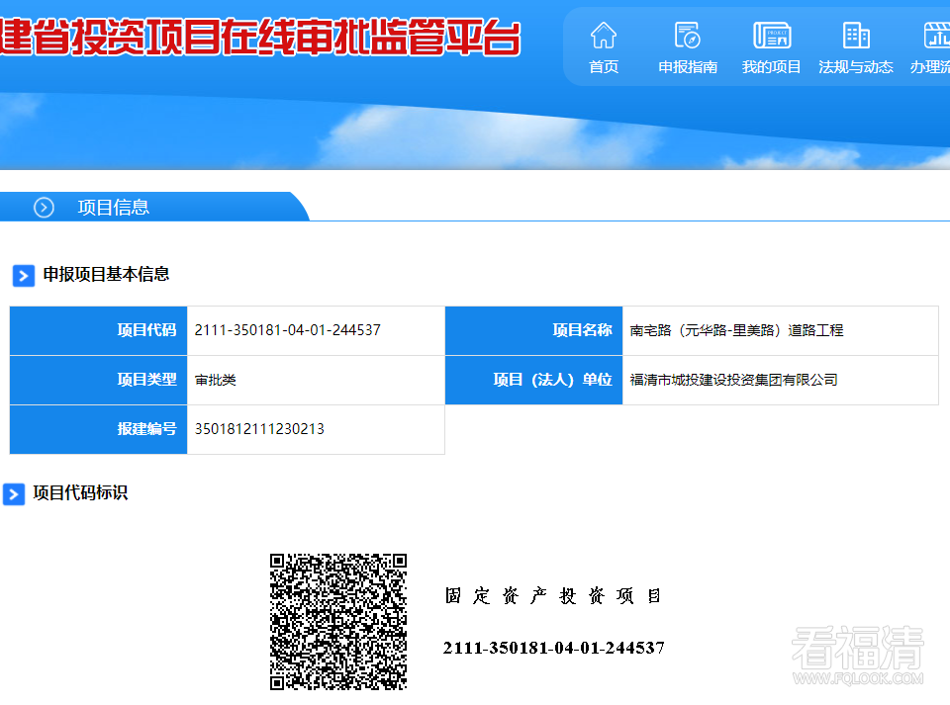This screenshot has width=950, height=705.
Task: Click the arrow icon beside 申报项目基本信息
Action: tap(24, 275)
